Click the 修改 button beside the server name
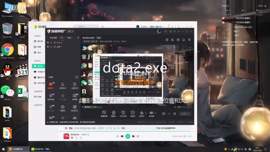 [99, 38]
